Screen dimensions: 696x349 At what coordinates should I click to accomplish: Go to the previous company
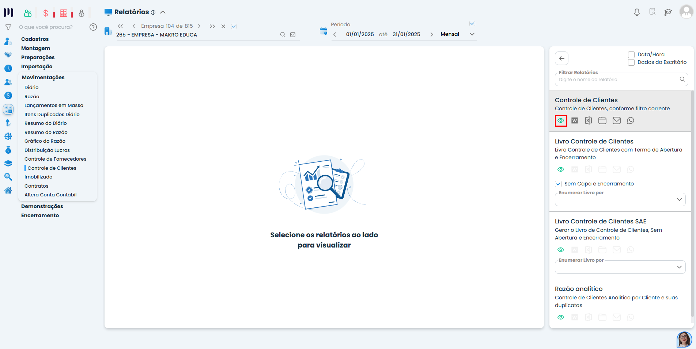point(134,26)
